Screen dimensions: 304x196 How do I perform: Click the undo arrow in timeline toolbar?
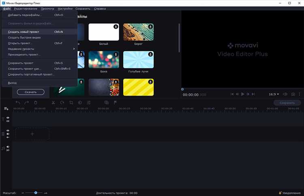(x=18, y=102)
